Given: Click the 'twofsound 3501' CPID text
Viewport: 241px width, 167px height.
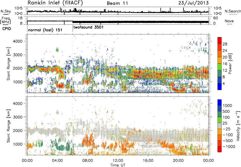Looking at the screenshot, I should 88,27.
